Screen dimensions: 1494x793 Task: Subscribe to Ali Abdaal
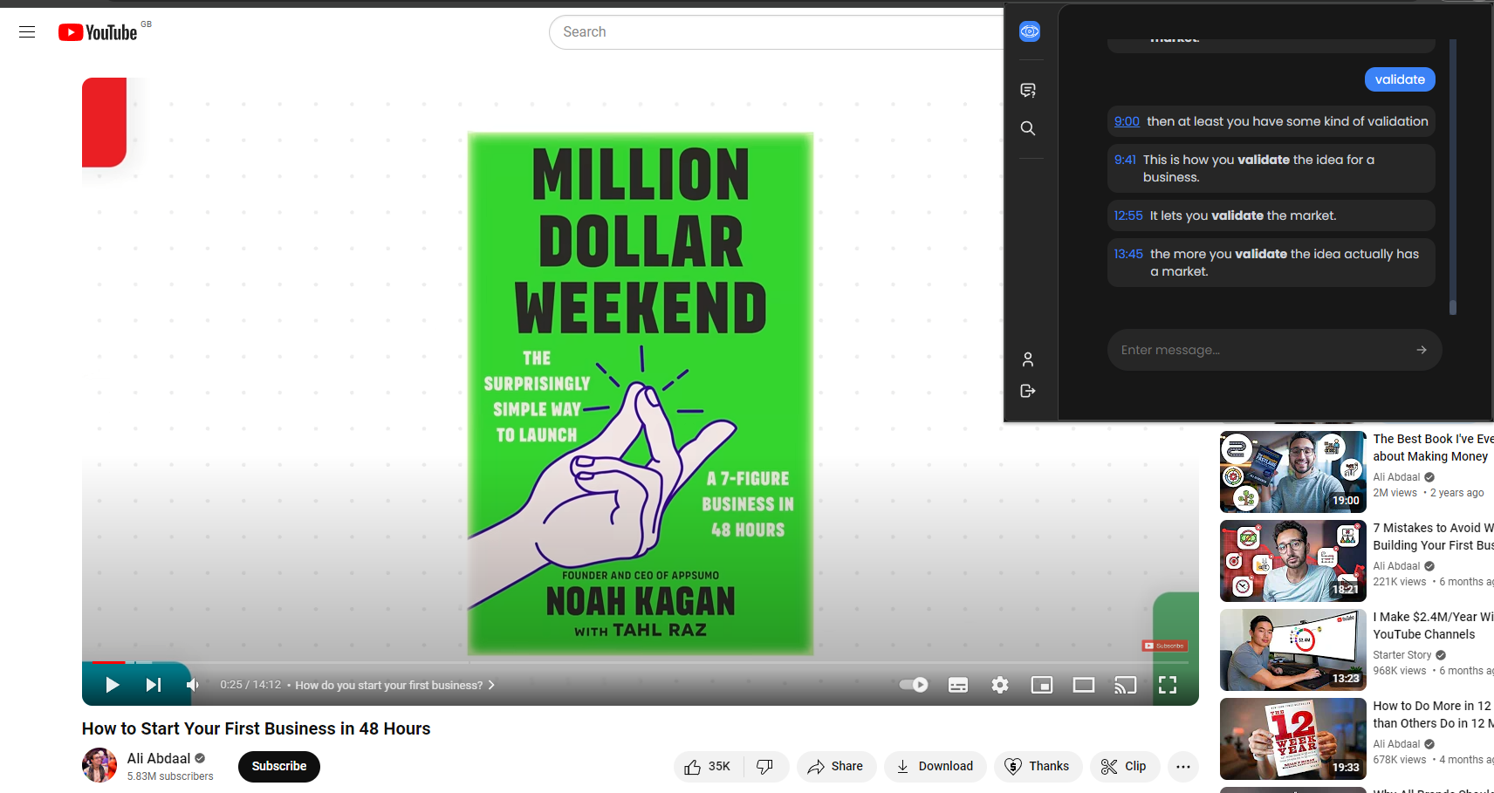[x=279, y=766]
